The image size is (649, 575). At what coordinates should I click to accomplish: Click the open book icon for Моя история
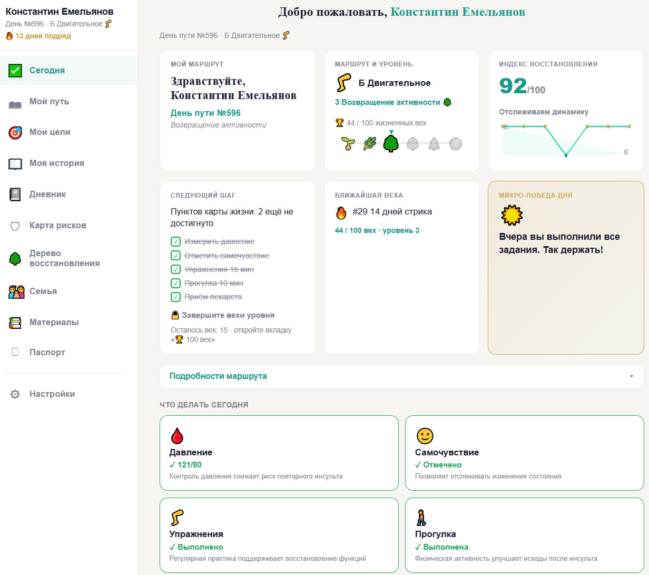point(15,164)
